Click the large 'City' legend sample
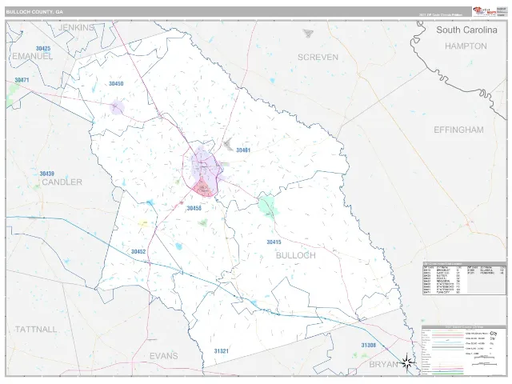This screenshot has width=512, height=384. pyautogui.click(x=493, y=334)
